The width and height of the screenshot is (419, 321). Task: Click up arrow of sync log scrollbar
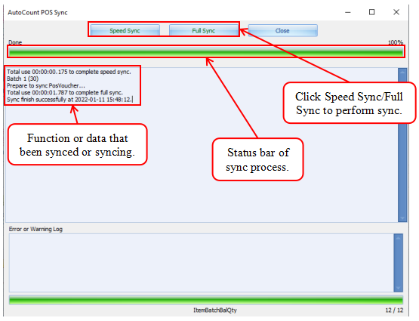(402, 72)
